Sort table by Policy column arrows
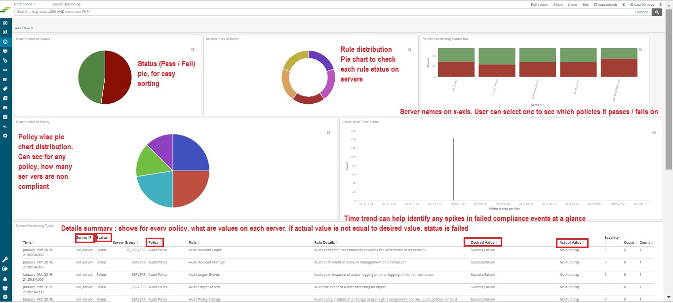673x303 pixels. click(x=160, y=243)
